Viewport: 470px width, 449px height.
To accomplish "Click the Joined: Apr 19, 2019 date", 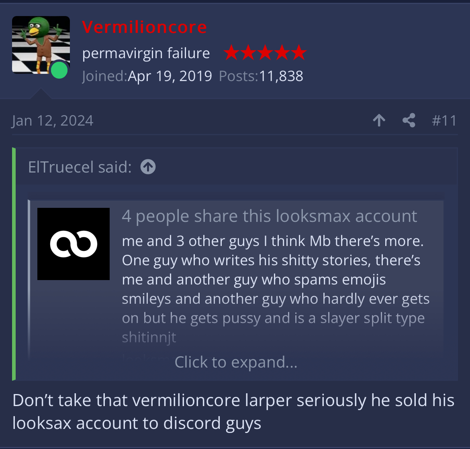I will (147, 76).
